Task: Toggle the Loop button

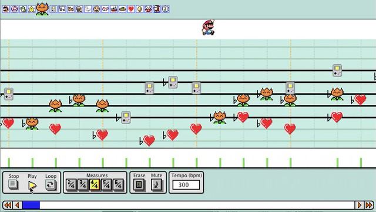Action: click(x=51, y=185)
